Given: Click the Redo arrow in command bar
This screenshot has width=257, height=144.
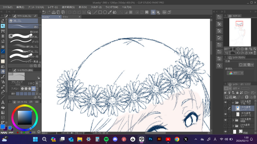Looking at the screenshot, I should pos(49,12).
